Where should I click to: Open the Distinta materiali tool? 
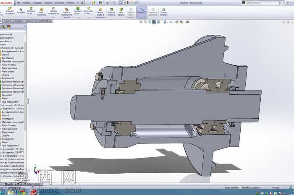pyautogui.click(x=112, y=12)
